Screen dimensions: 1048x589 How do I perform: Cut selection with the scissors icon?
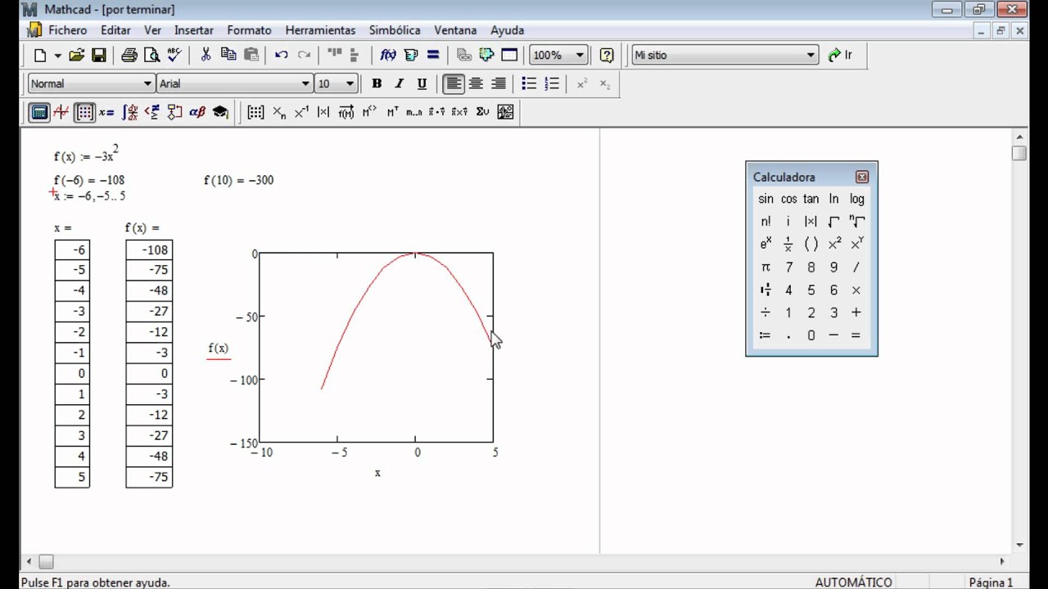[206, 56]
